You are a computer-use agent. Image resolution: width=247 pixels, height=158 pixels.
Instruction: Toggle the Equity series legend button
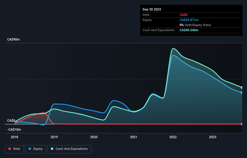tap(36, 149)
